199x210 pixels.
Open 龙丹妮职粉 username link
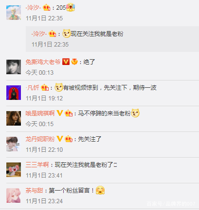click(40, 139)
